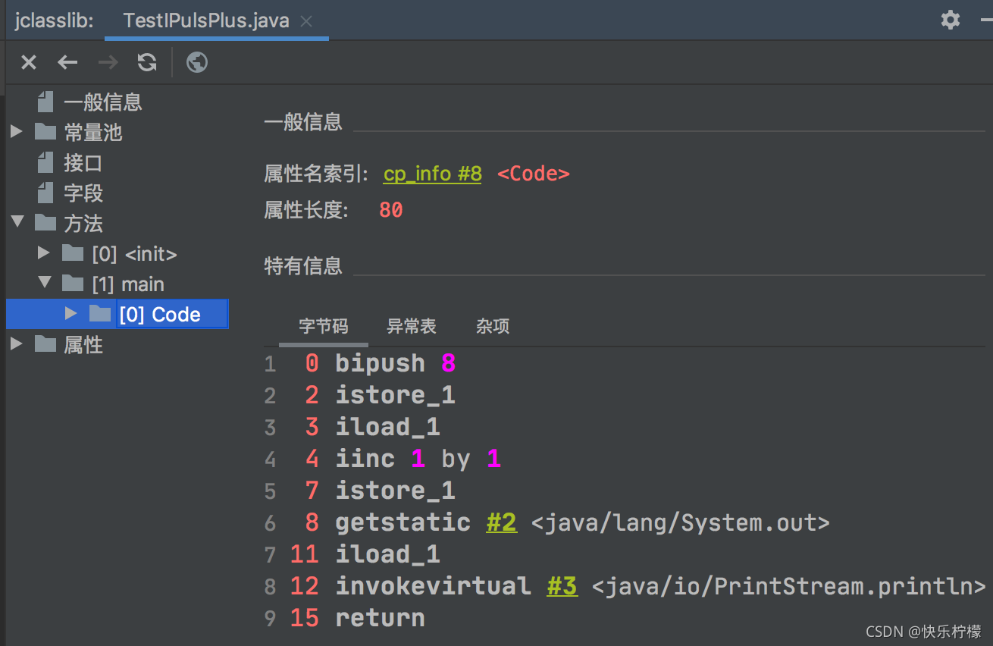Click the 方法 folder icon
Screen dimensions: 993x646
45,223
